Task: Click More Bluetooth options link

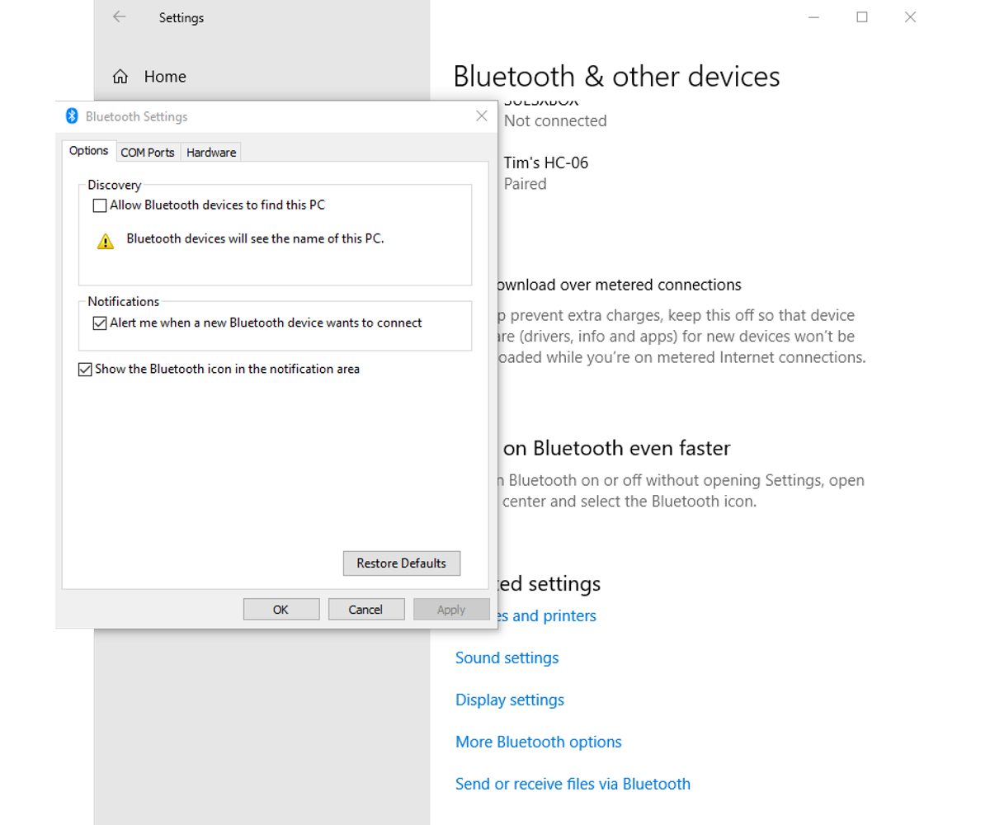Action: [538, 742]
